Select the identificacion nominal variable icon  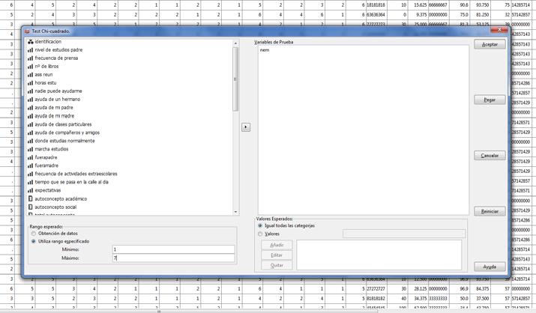pyautogui.click(x=31, y=42)
